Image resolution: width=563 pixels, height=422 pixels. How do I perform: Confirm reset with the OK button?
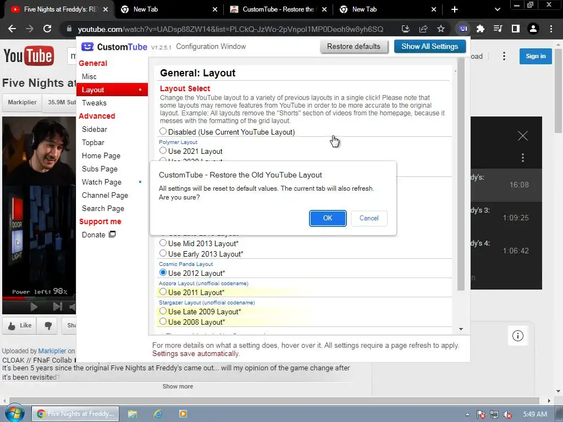(x=328, y=218)
